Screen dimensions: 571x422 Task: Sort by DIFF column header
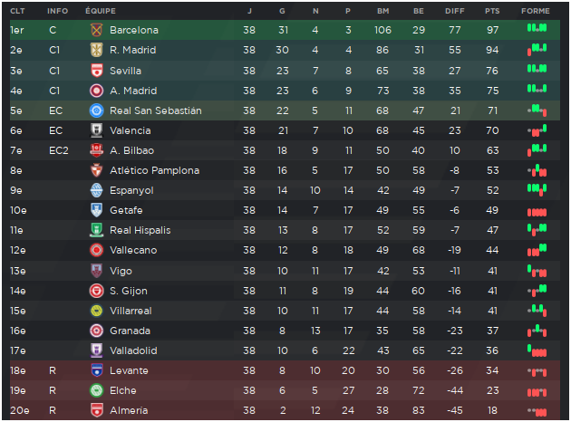[x=454, y=11]
